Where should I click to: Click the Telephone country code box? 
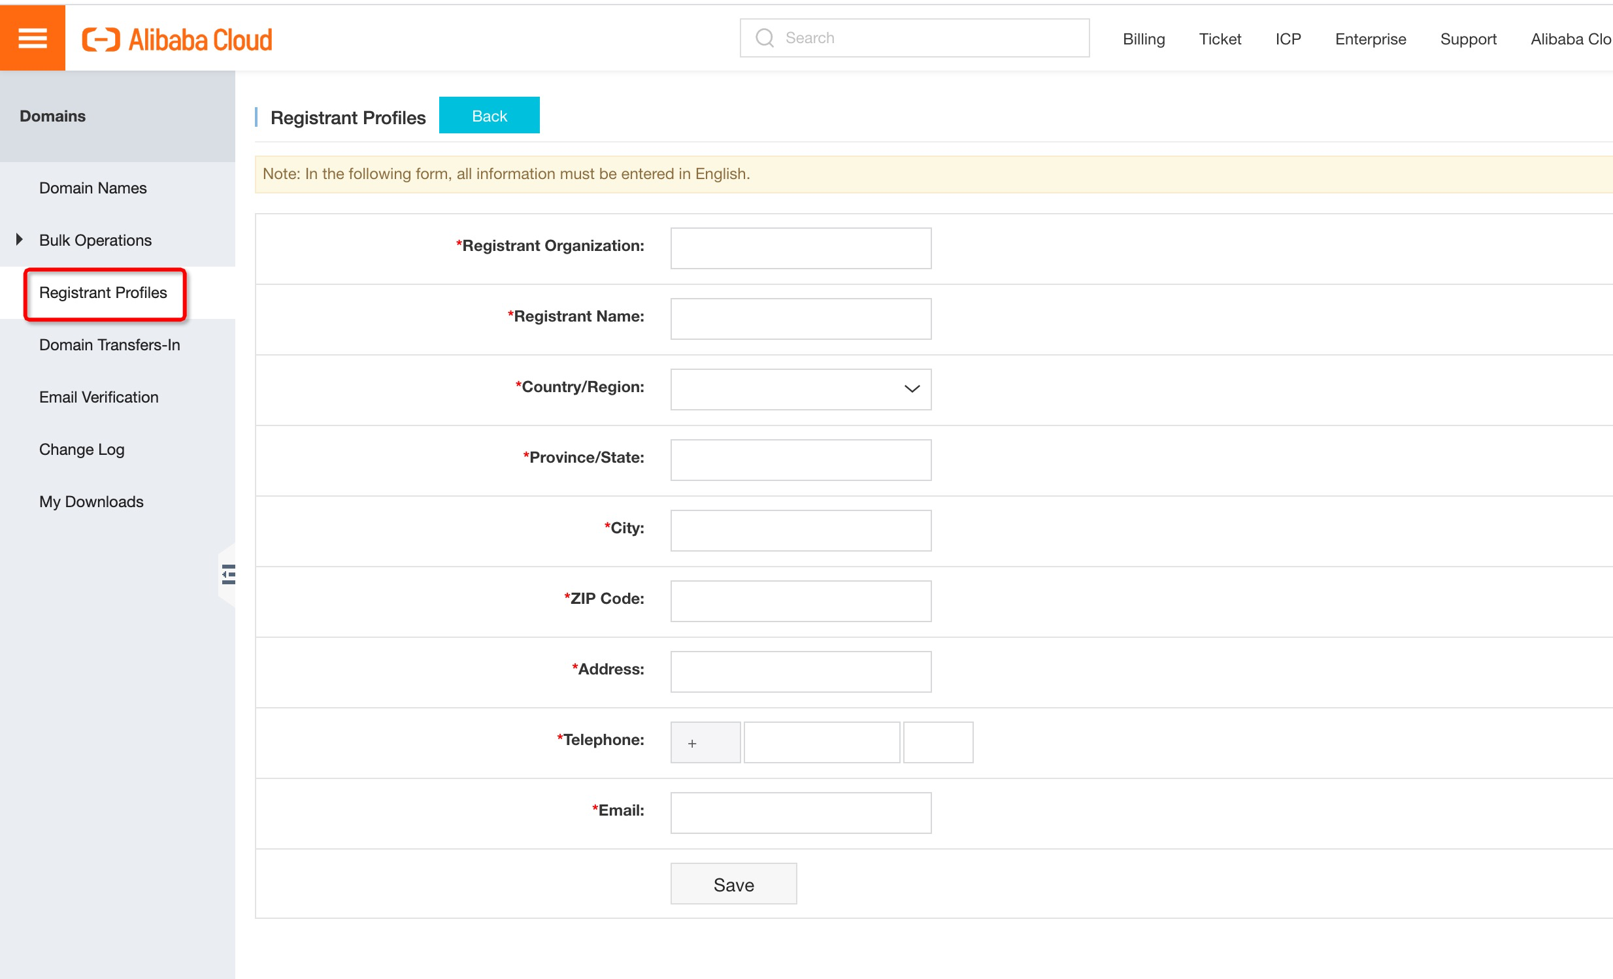(705, 742)
